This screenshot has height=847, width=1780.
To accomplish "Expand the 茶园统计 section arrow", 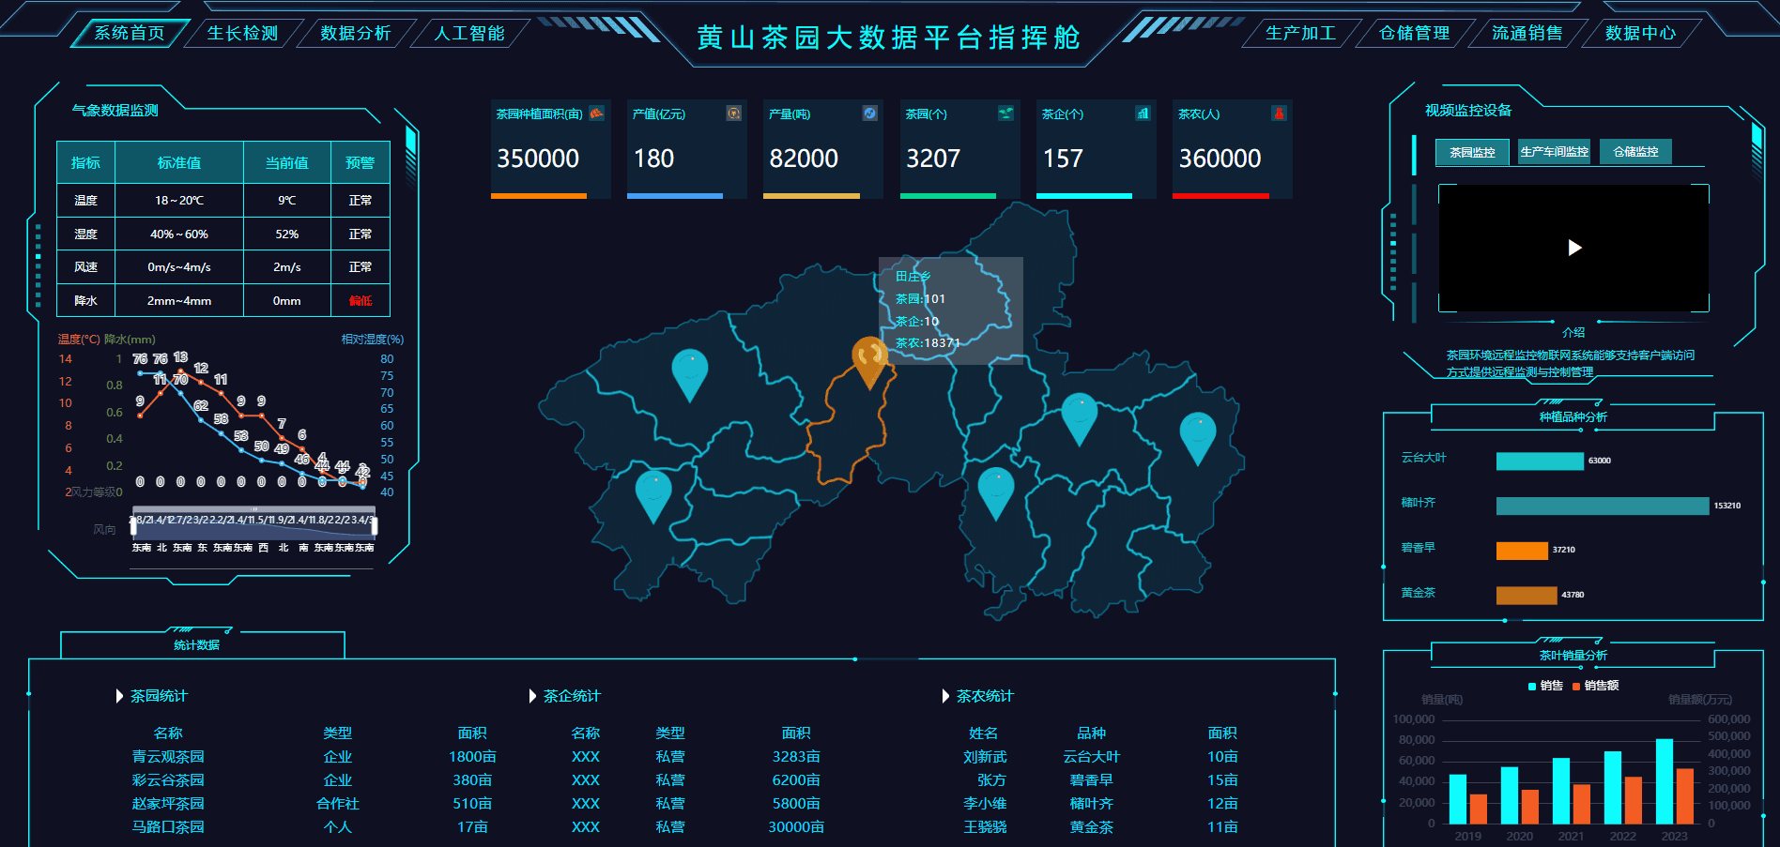I will pyautogui.click(x=119, y=696).
